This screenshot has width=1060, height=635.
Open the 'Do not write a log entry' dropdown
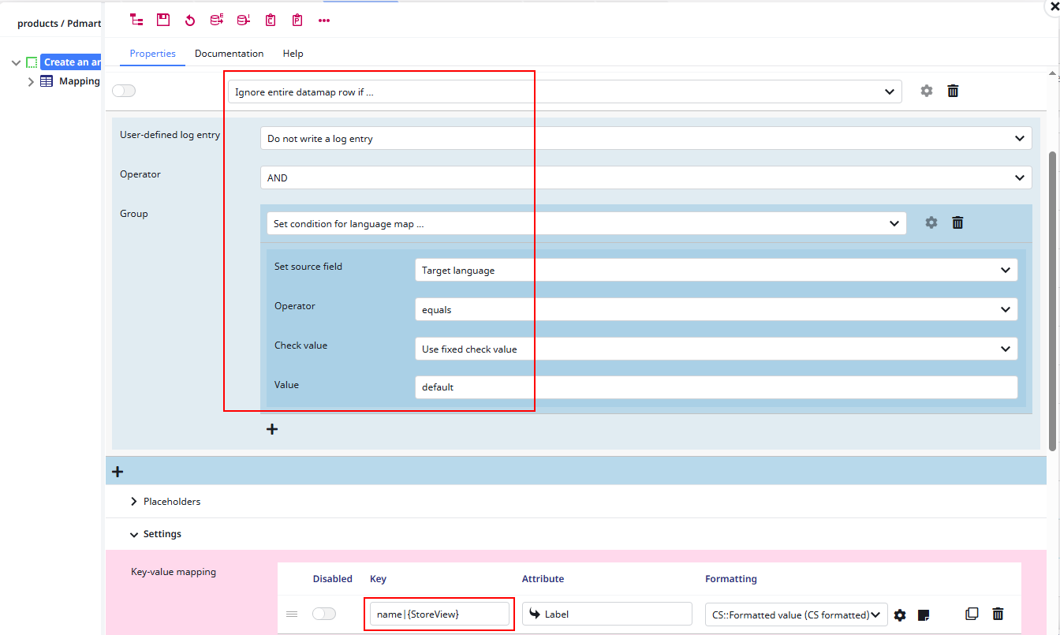[646, 138]
